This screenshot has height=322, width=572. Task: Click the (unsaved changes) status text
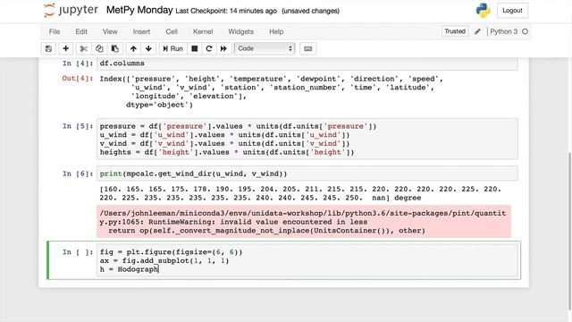click(x=310, y=11)
